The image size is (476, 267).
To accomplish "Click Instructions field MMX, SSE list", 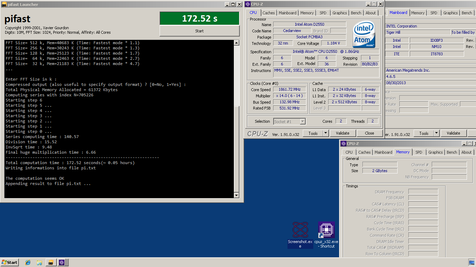I will (x=326, y=72).
